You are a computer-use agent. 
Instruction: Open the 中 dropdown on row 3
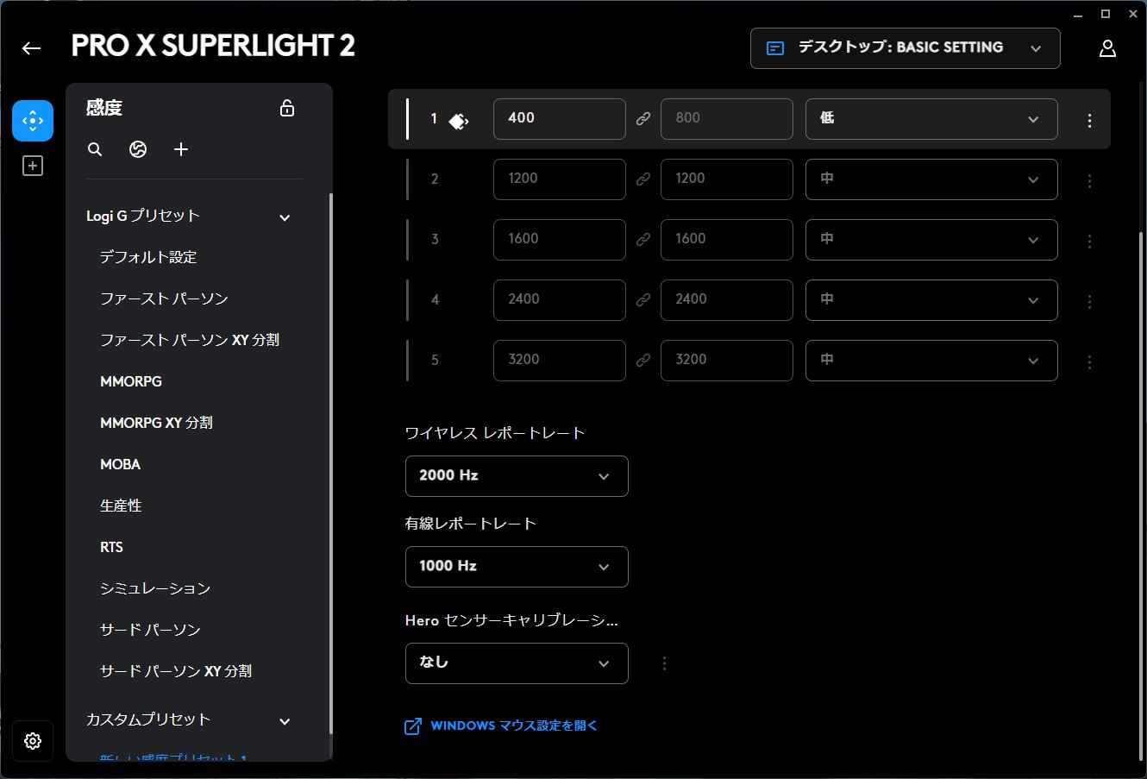pos(931,240)
